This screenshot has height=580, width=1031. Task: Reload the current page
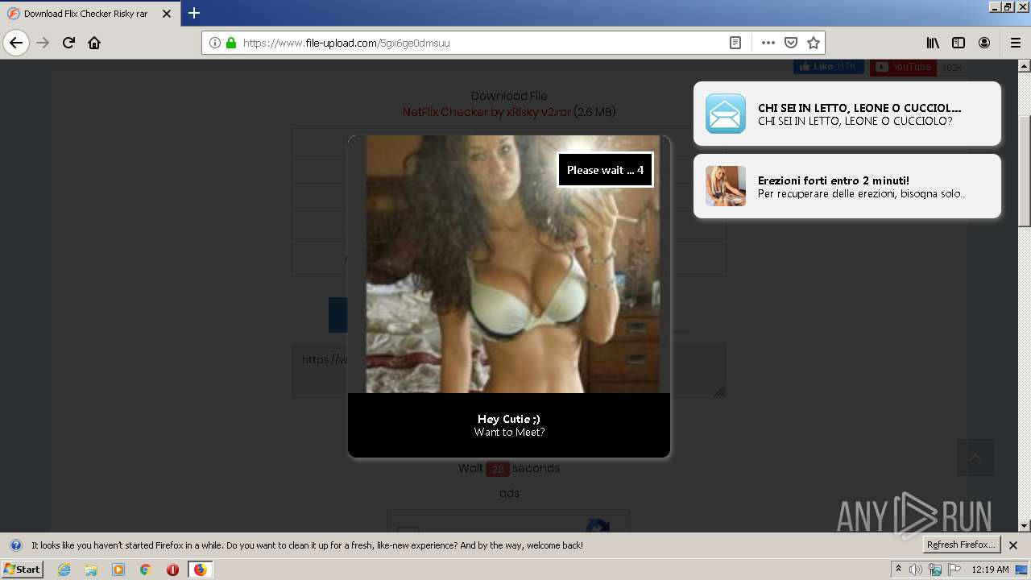68,43
